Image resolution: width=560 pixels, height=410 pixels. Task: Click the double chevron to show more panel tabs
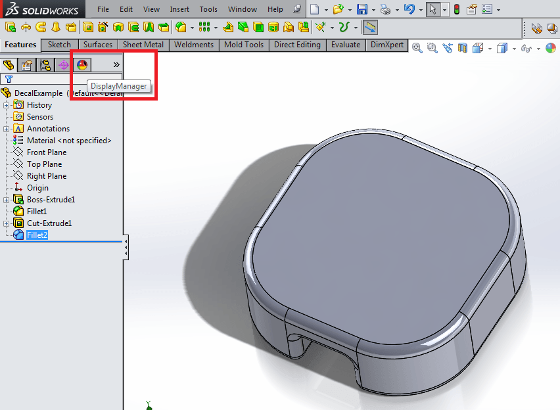point(116,64)
